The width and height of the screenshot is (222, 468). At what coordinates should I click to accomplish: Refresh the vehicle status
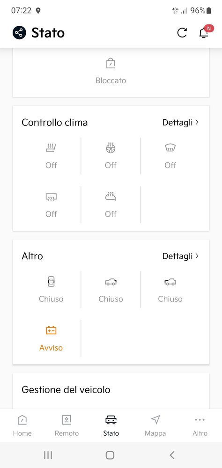pos(182,33)
